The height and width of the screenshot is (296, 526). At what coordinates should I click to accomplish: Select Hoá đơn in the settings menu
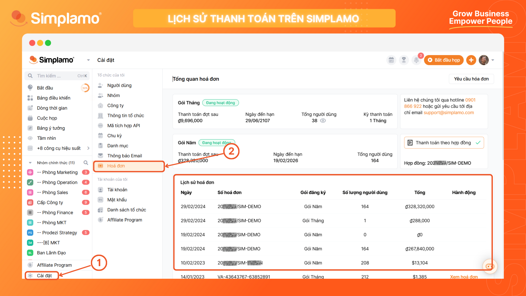tap(116, 166)
